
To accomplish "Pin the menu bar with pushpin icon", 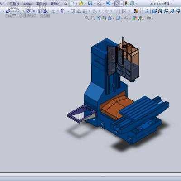I will [66, 4].
